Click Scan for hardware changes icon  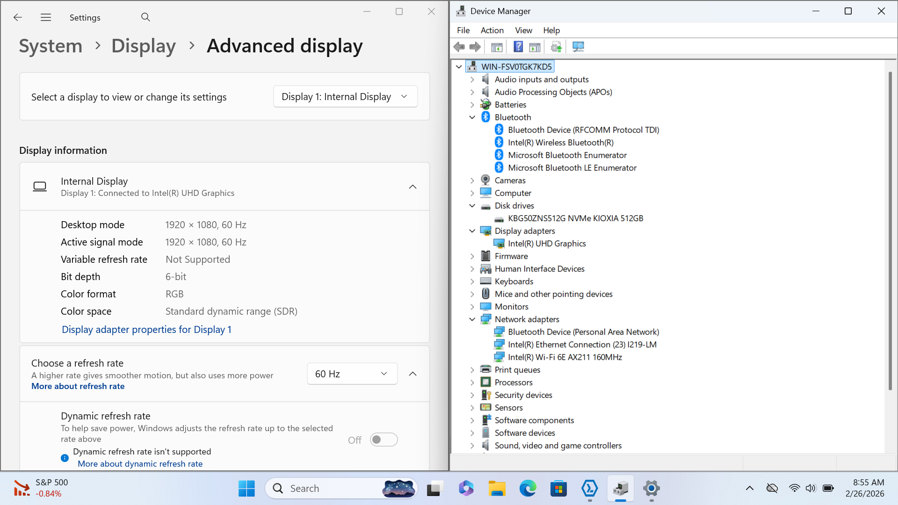(x=579, y=47)
